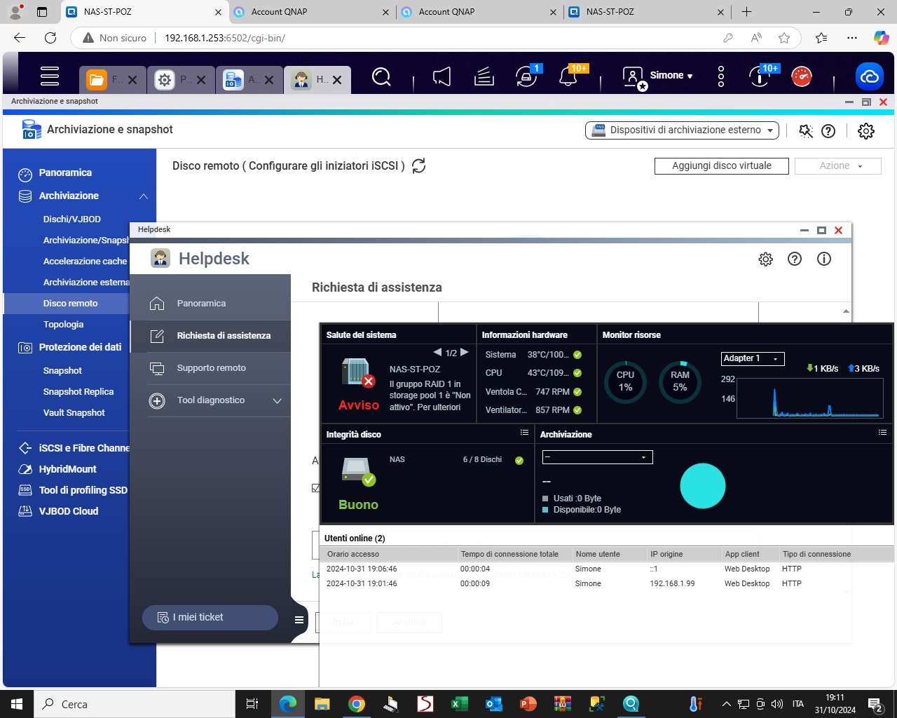Open Dispositivi di archiviazione esterno dropdown
Image resolution: width=897 pixels, height=718 pixels.
[683, 130]
